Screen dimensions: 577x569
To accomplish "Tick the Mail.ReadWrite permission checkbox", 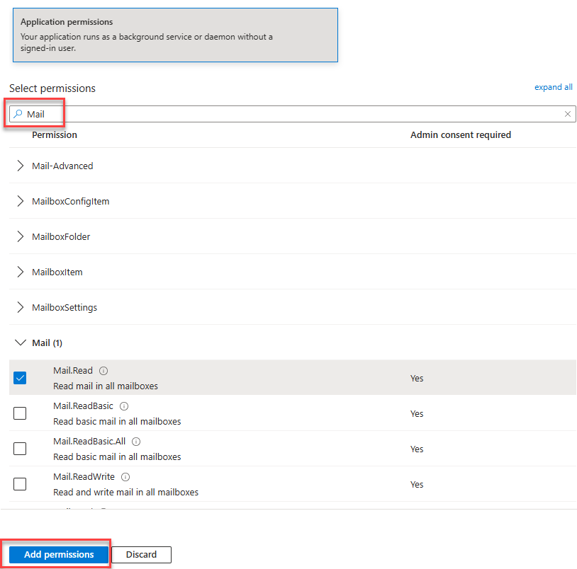I will (x=20, y=484).
